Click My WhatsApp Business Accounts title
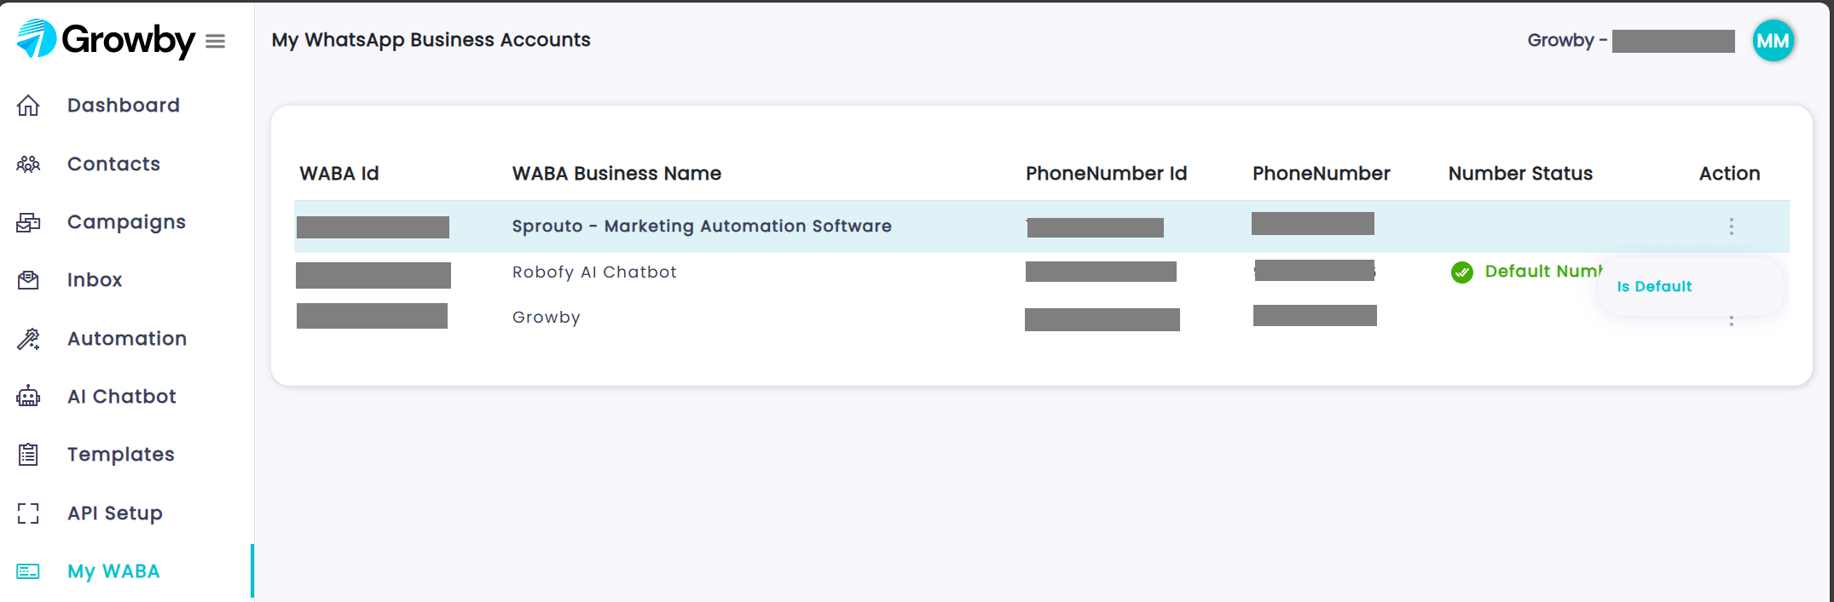 431,40
